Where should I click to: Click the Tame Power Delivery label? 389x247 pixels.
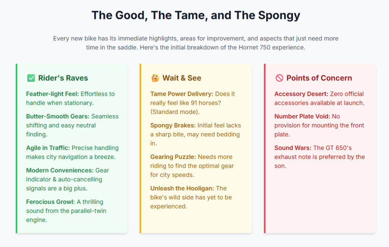(182, 94)
